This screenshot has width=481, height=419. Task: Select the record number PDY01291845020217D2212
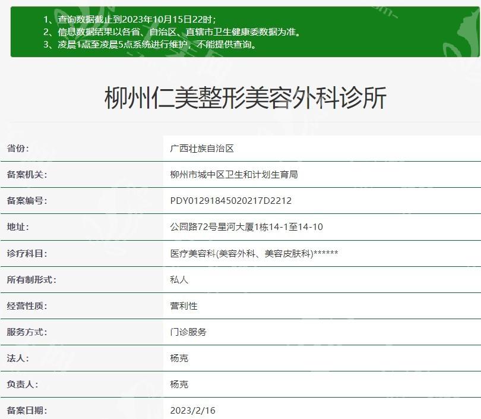point(230,201)
